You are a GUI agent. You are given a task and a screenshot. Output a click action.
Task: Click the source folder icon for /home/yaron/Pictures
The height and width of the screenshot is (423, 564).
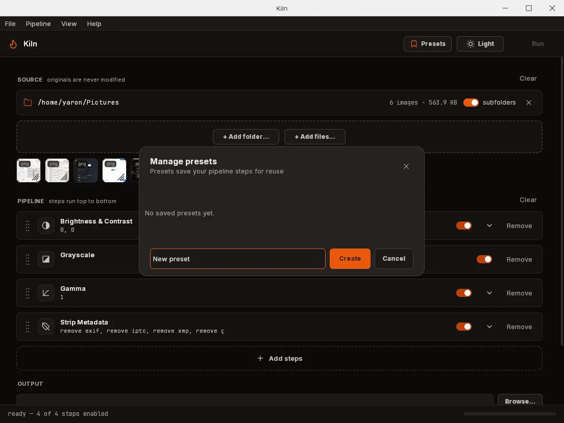tap(28, 103)
